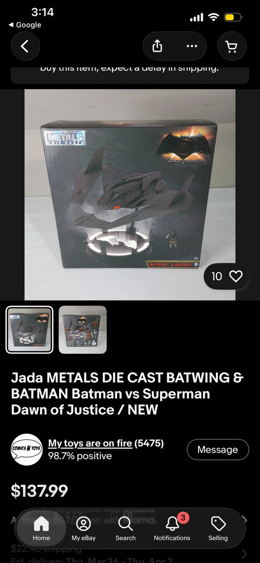
Task: Return to Google via status bar link
Action: (25, 25)
